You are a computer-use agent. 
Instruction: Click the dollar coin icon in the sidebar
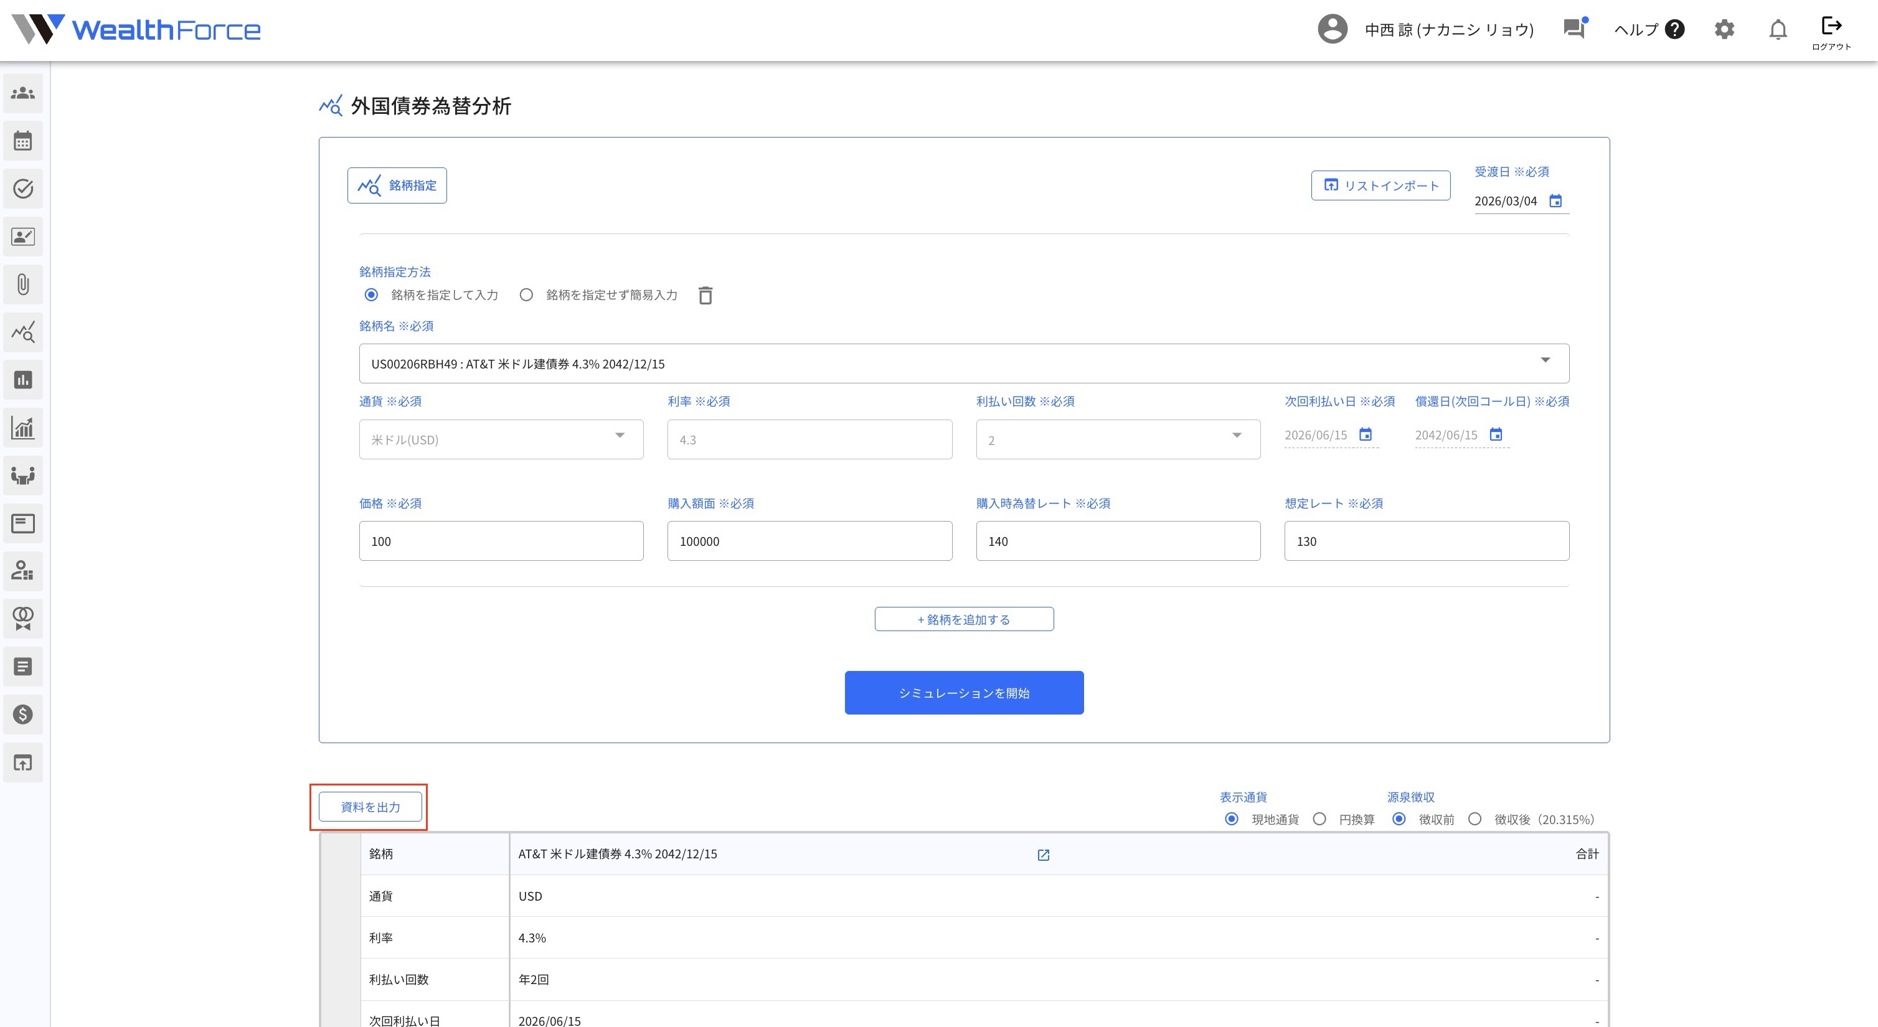(x=23, y=715)
